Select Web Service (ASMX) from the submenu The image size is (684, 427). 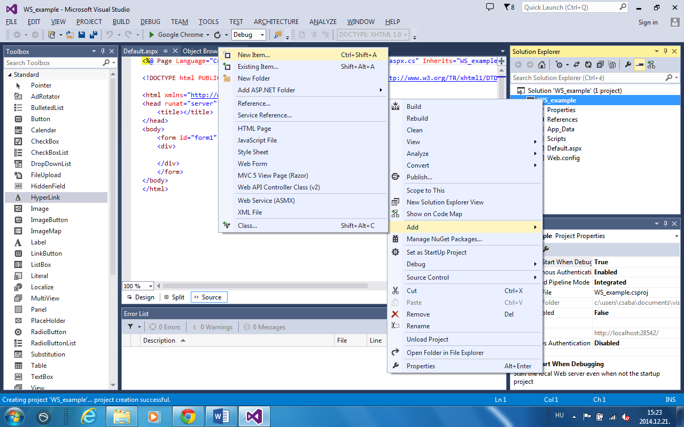pos(302,201)
